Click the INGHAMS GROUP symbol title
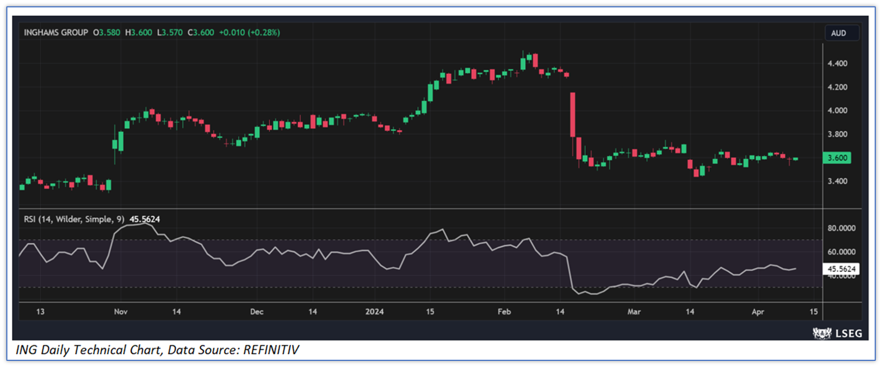The height and width of the screenshot is (367, 882). pos(56,32)
